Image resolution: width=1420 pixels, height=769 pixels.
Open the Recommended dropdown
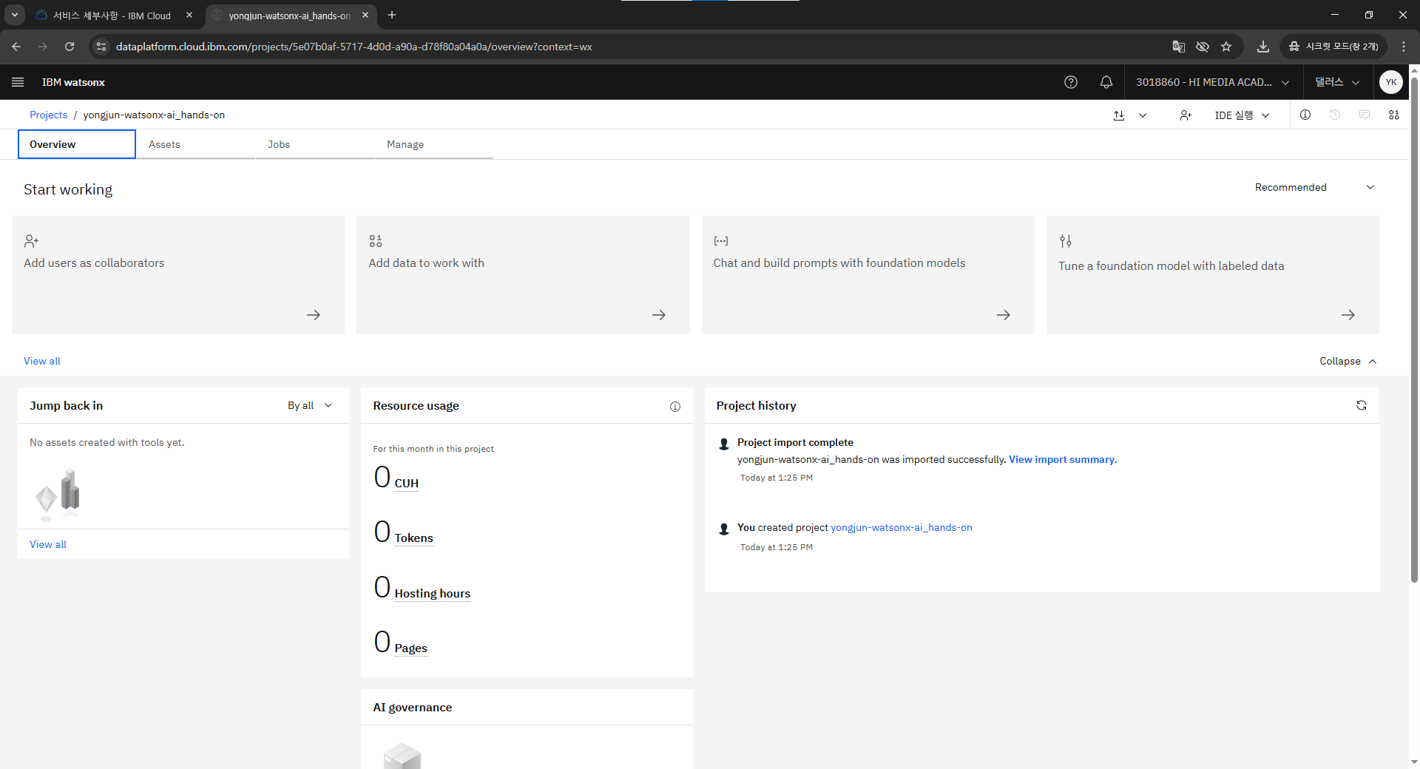point(1314,187)
